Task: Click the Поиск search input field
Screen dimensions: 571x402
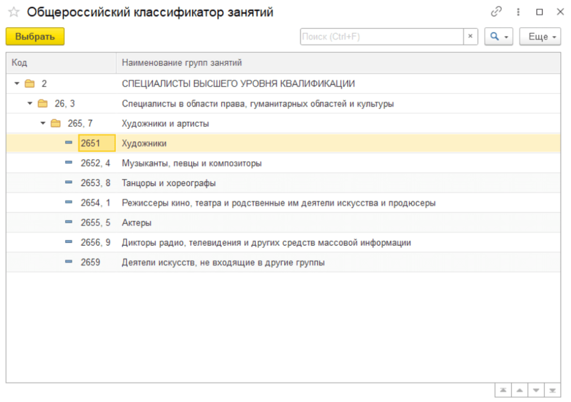Action: coord(381,36)
